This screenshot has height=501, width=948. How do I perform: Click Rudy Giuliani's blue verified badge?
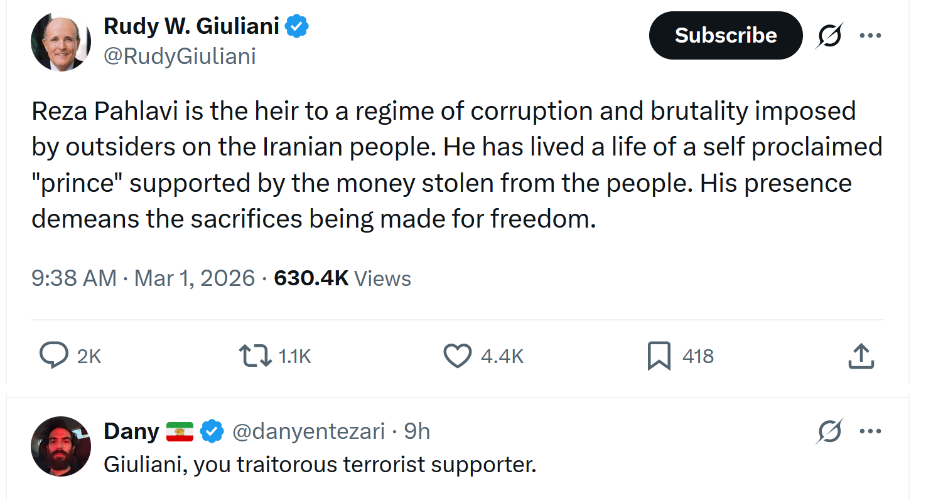(297, 27)
